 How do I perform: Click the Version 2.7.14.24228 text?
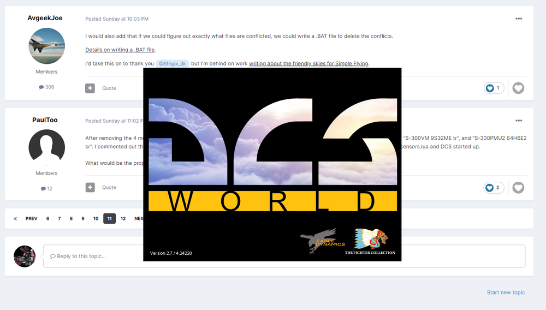171,253
